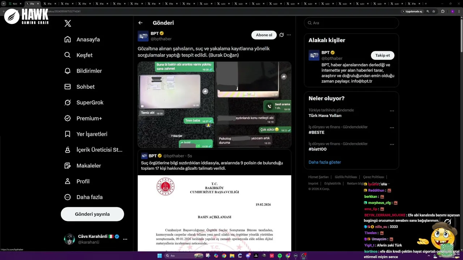Click Daha fazla göster in trends
Image resolution: width=463 pixels, height=260 pixels.
point(325,162)
